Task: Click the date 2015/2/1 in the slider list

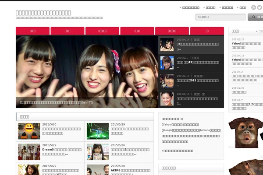Action: pos(182,58)
